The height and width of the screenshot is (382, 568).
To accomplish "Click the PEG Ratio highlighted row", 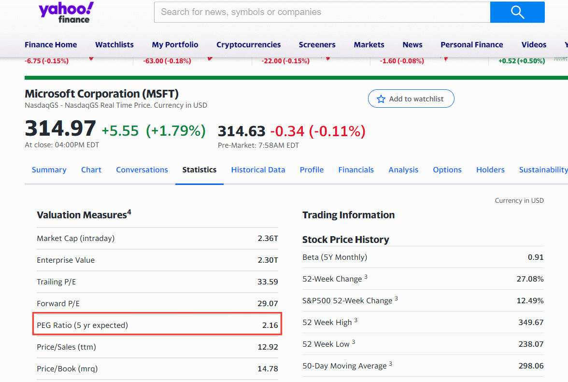I will [157, 325].
